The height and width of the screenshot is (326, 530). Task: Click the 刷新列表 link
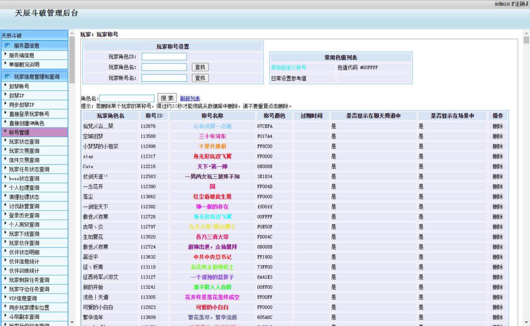click(190, 98)
